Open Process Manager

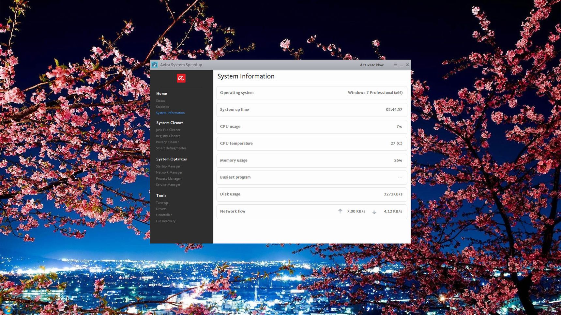[168, 179]
